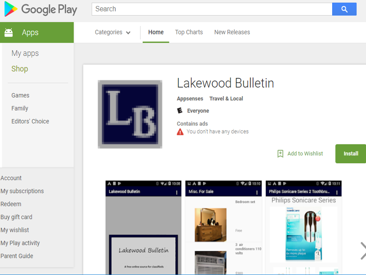
Task: Click Add to Wishlist button
Action: (x=300, y=154)
